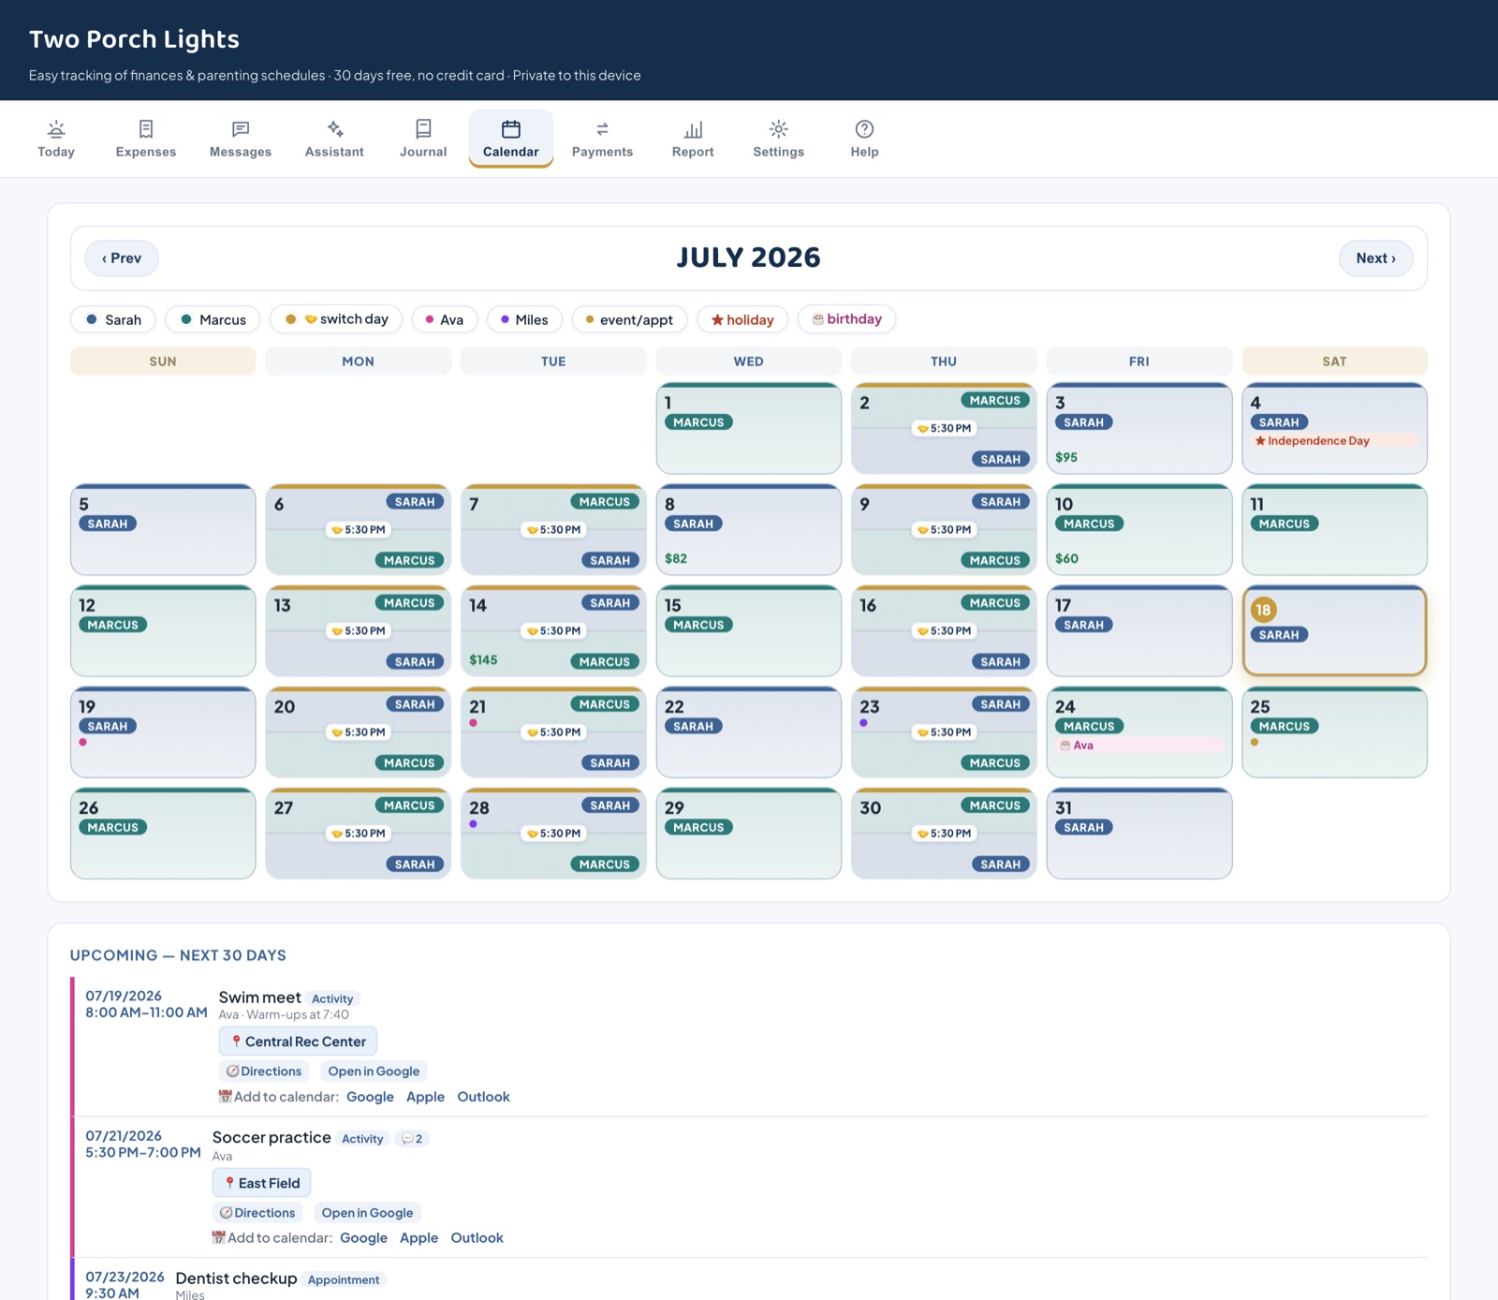This screenshot has height=1300, width=1498.
Task: Click the pink event dot on July 21
Action: click(474, 723)
